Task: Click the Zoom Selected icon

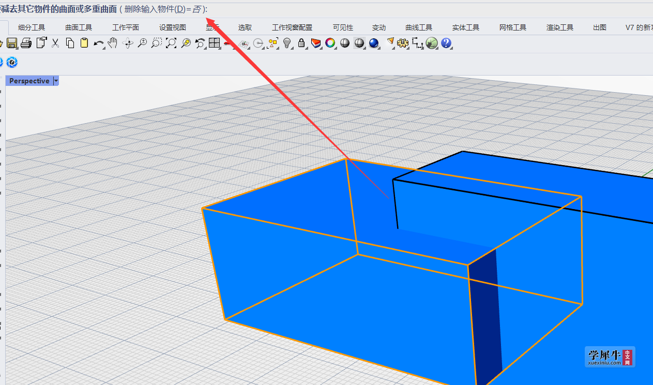Action: pos(186,43)
